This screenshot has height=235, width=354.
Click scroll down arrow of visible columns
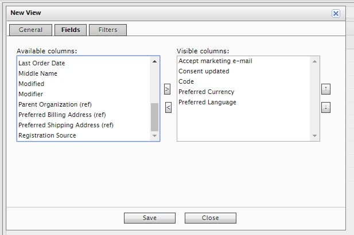pos(314,136)
